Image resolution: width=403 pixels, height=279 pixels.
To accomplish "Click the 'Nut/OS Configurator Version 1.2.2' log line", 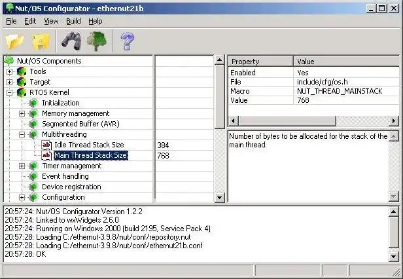I will (x=73, y=212).
